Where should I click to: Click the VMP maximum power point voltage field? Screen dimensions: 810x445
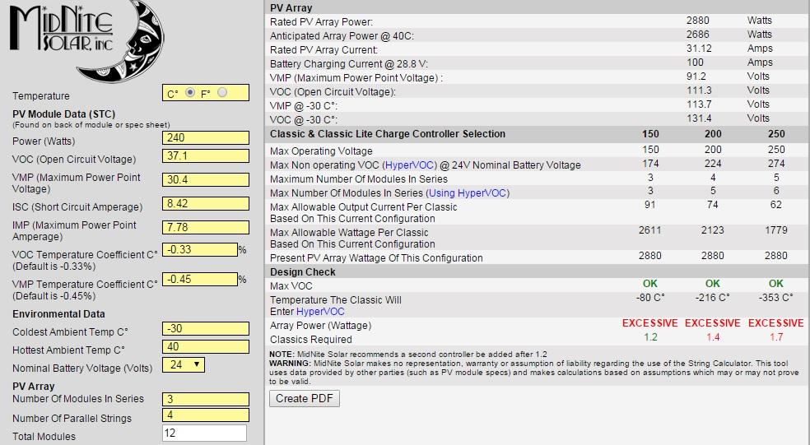pyautogui.click(x=206, y=179)
